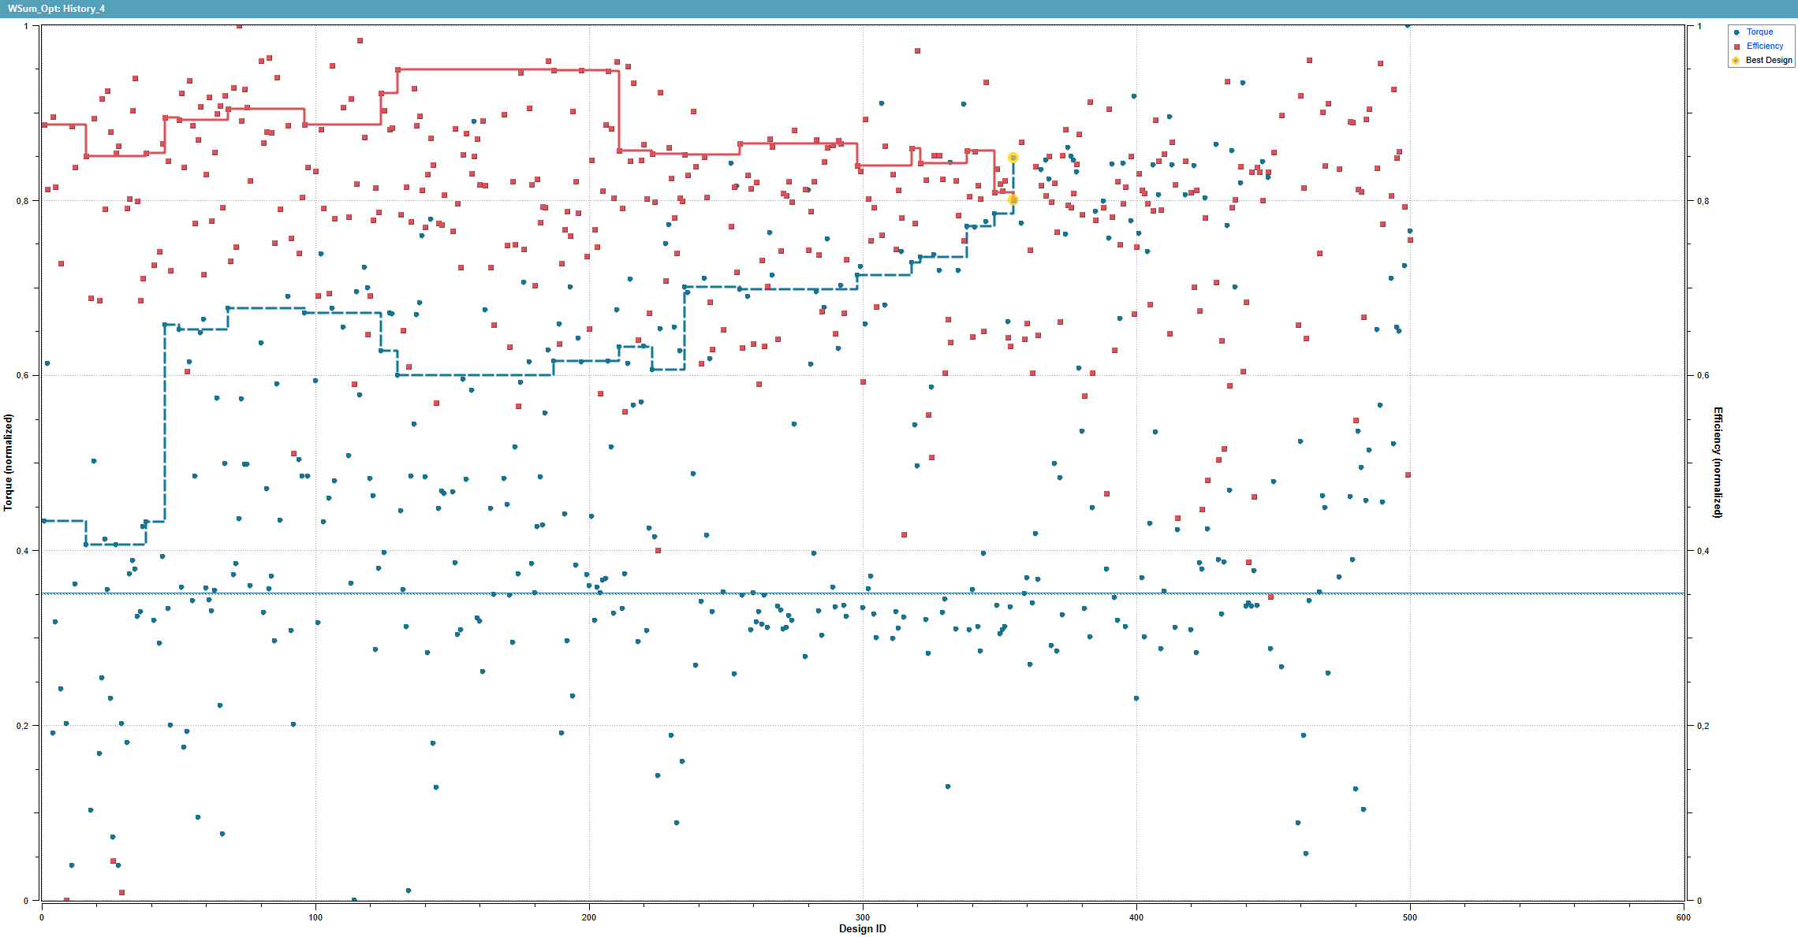Click the Torque legend marker icon
This screenshot has height=937, width=1798.
click(x=1736, y=32)
